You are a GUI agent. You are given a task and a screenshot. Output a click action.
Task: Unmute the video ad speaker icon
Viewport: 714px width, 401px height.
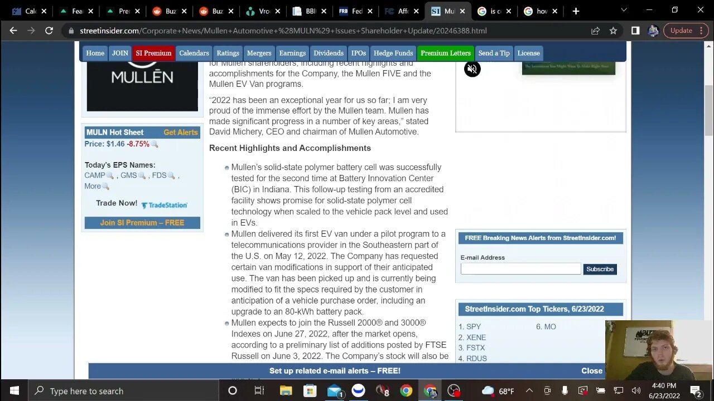click(x=472, y=69)
